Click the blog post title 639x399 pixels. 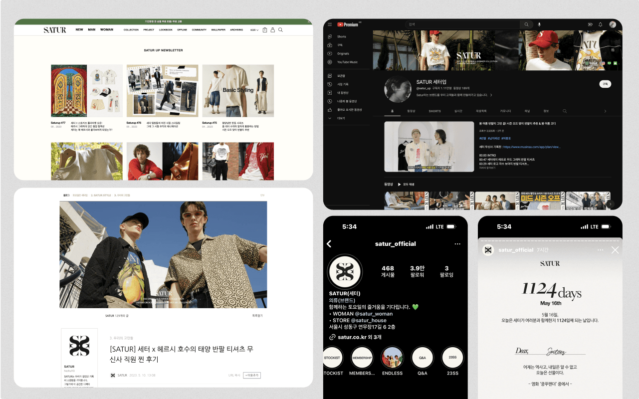pyautogui.click(x=182, y=354)
